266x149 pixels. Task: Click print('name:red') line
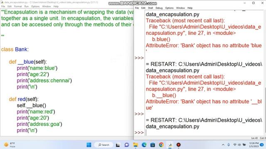pos(36,112)
